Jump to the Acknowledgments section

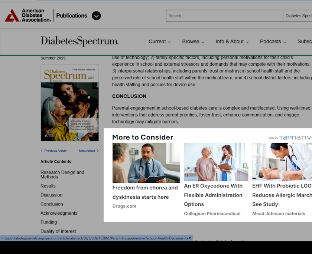click(59, 213)
